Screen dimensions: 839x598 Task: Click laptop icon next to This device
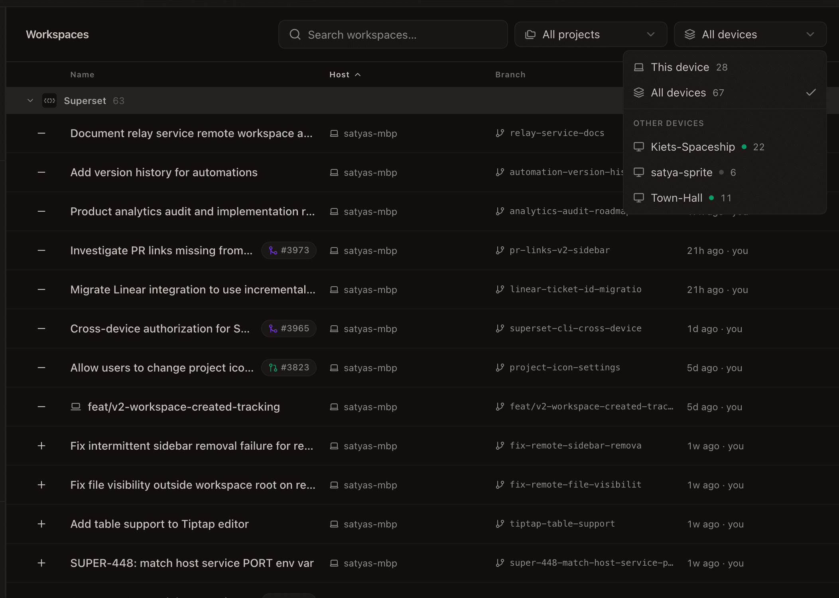(639, 67)
